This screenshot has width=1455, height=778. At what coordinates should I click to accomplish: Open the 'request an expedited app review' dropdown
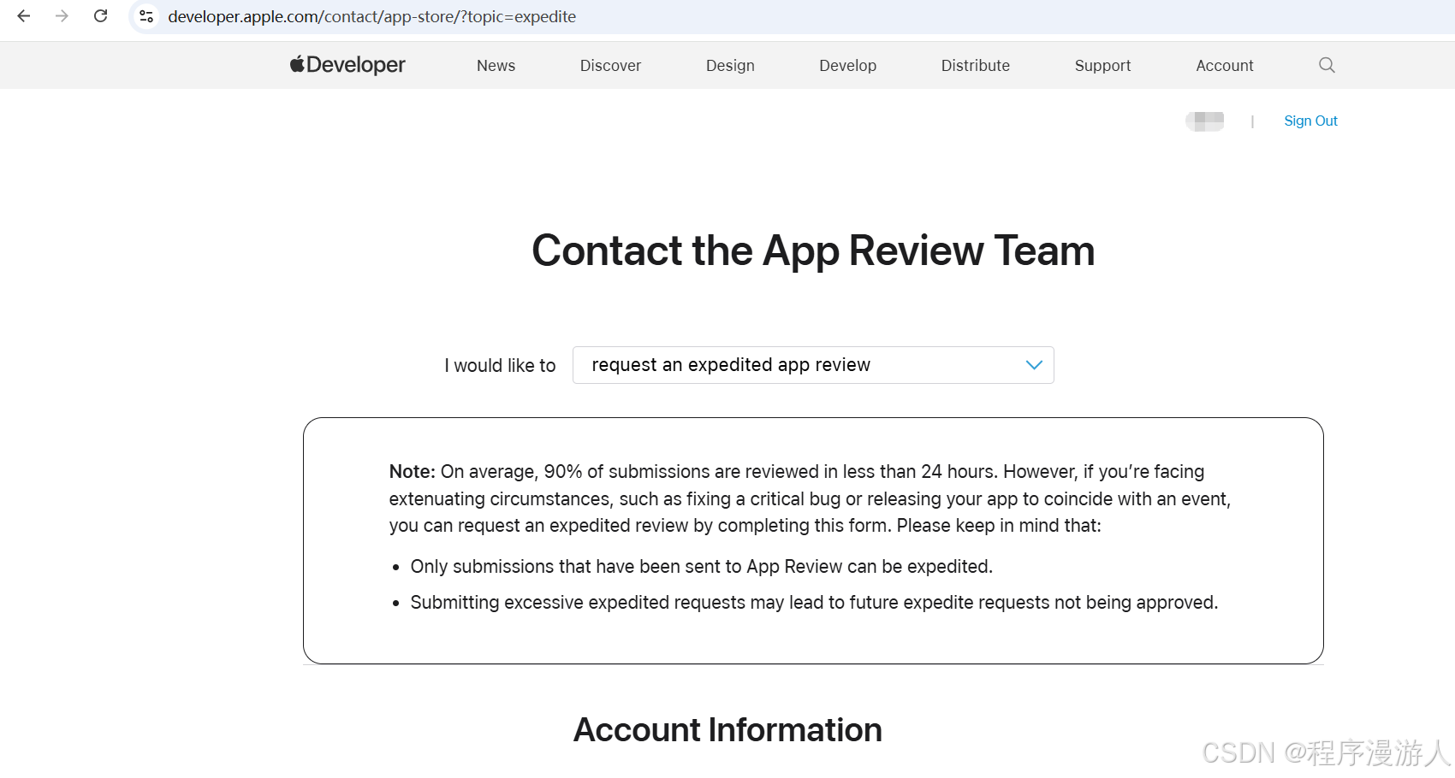813,365
